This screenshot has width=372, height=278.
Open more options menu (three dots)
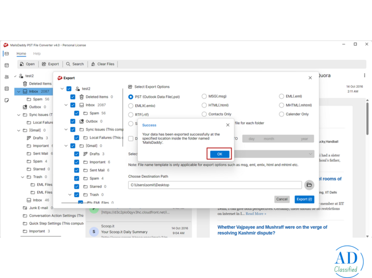click(365, 76)
